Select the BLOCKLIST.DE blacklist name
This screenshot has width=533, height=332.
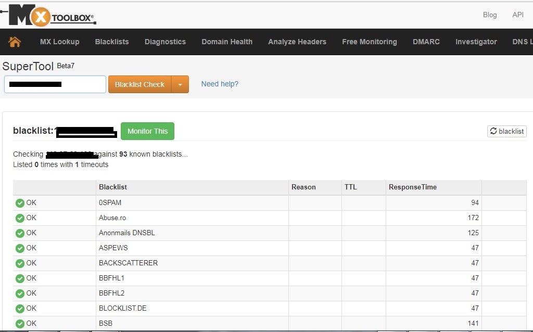point(123,308)
